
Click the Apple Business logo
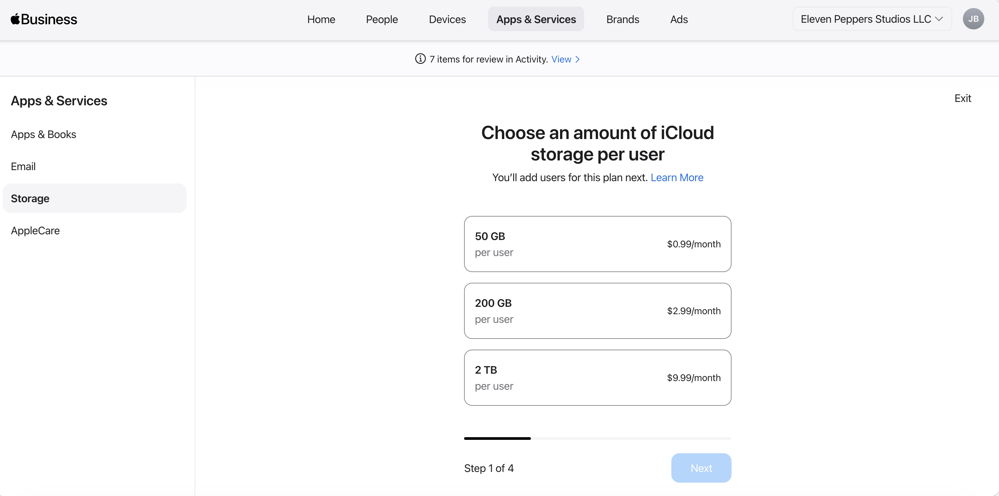tap(44, 19)
